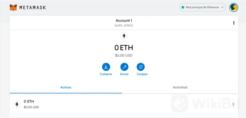Expand the ETH asset row chevron

click(233, 104)
